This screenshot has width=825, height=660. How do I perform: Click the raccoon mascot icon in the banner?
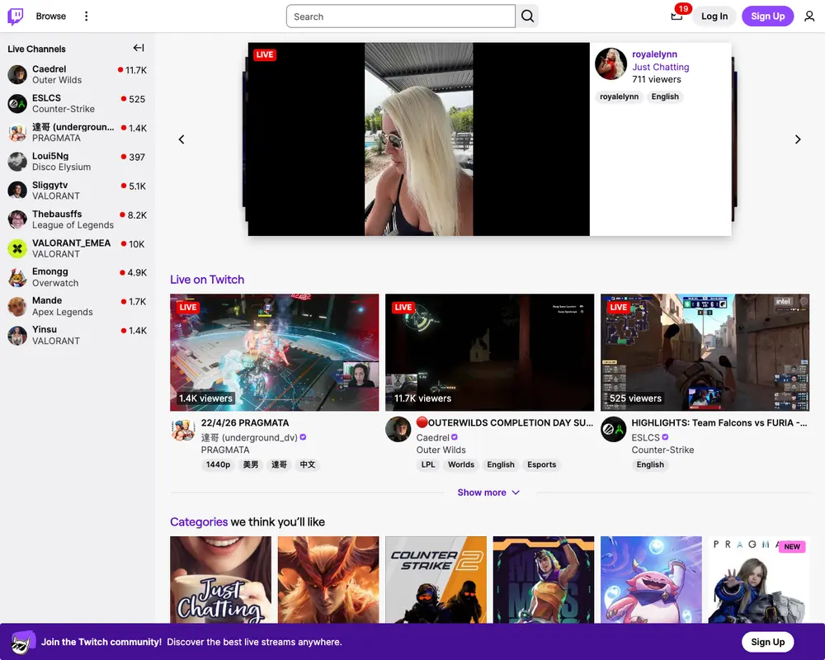(22, 642)
